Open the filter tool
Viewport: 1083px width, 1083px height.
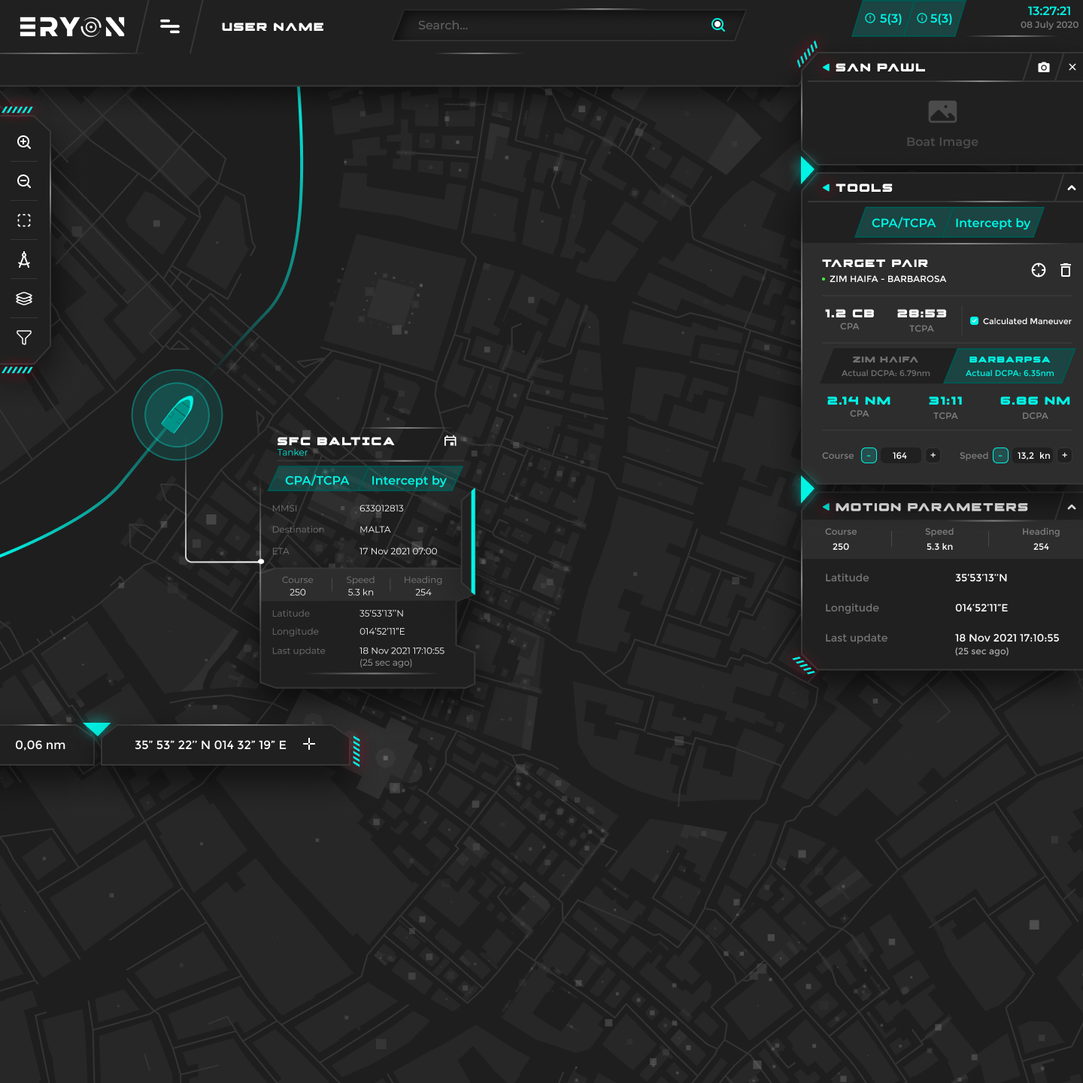point(24,338)
